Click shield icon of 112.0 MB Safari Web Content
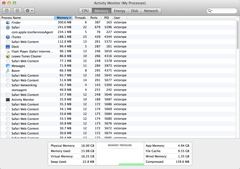 click(x=8, y=42)
